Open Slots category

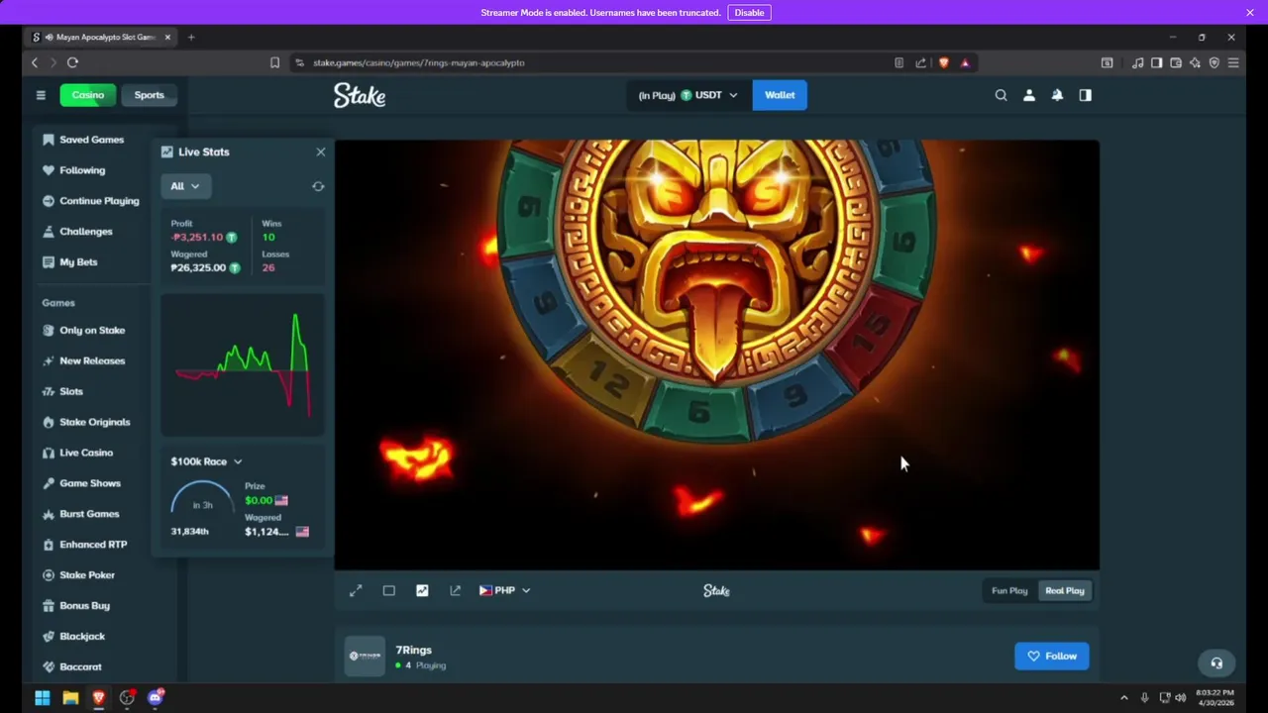coord(71,392)
